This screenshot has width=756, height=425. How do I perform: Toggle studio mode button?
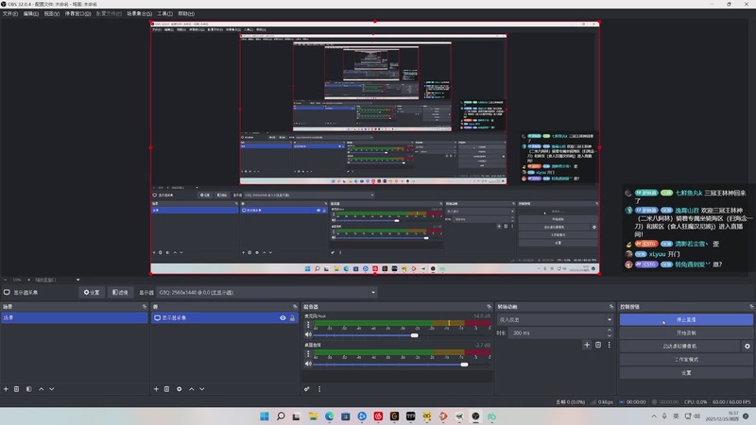[x=686, y=360]
